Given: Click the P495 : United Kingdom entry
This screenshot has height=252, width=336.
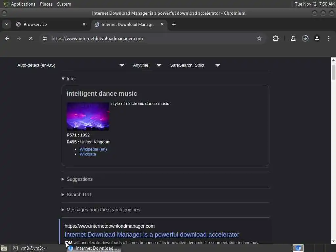Looking at the screenshot, I should point(89,142).
